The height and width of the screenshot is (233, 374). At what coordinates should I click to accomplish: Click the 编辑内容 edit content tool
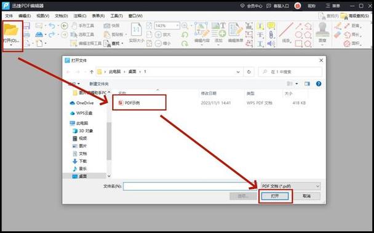(x=202, y=33)
